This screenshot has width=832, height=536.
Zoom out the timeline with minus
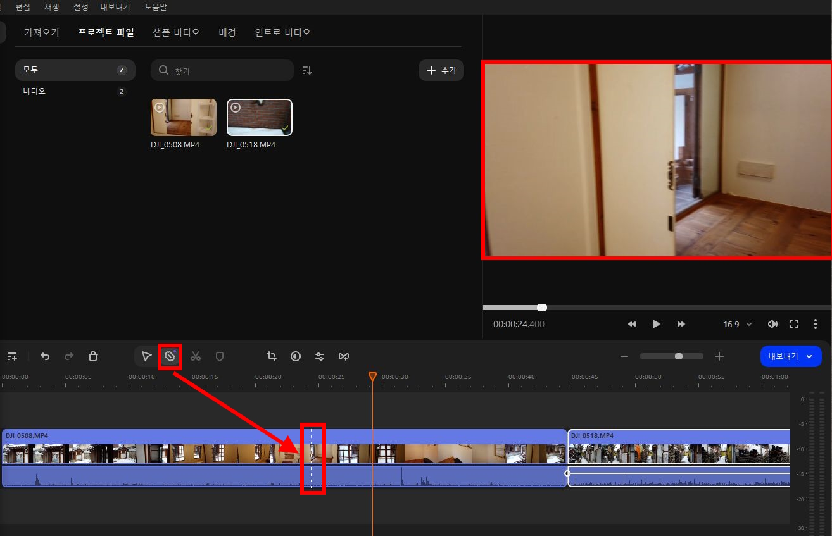[x=624, y=356]
